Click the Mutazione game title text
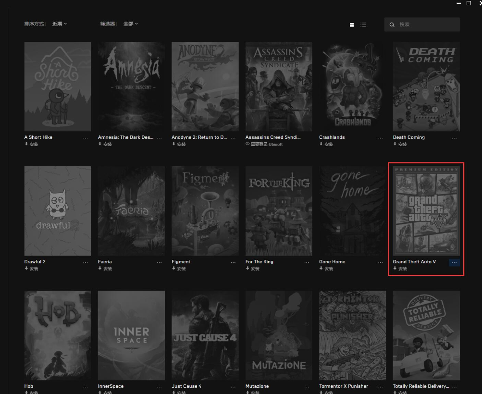The image size is (482, 394). (257, 386)
